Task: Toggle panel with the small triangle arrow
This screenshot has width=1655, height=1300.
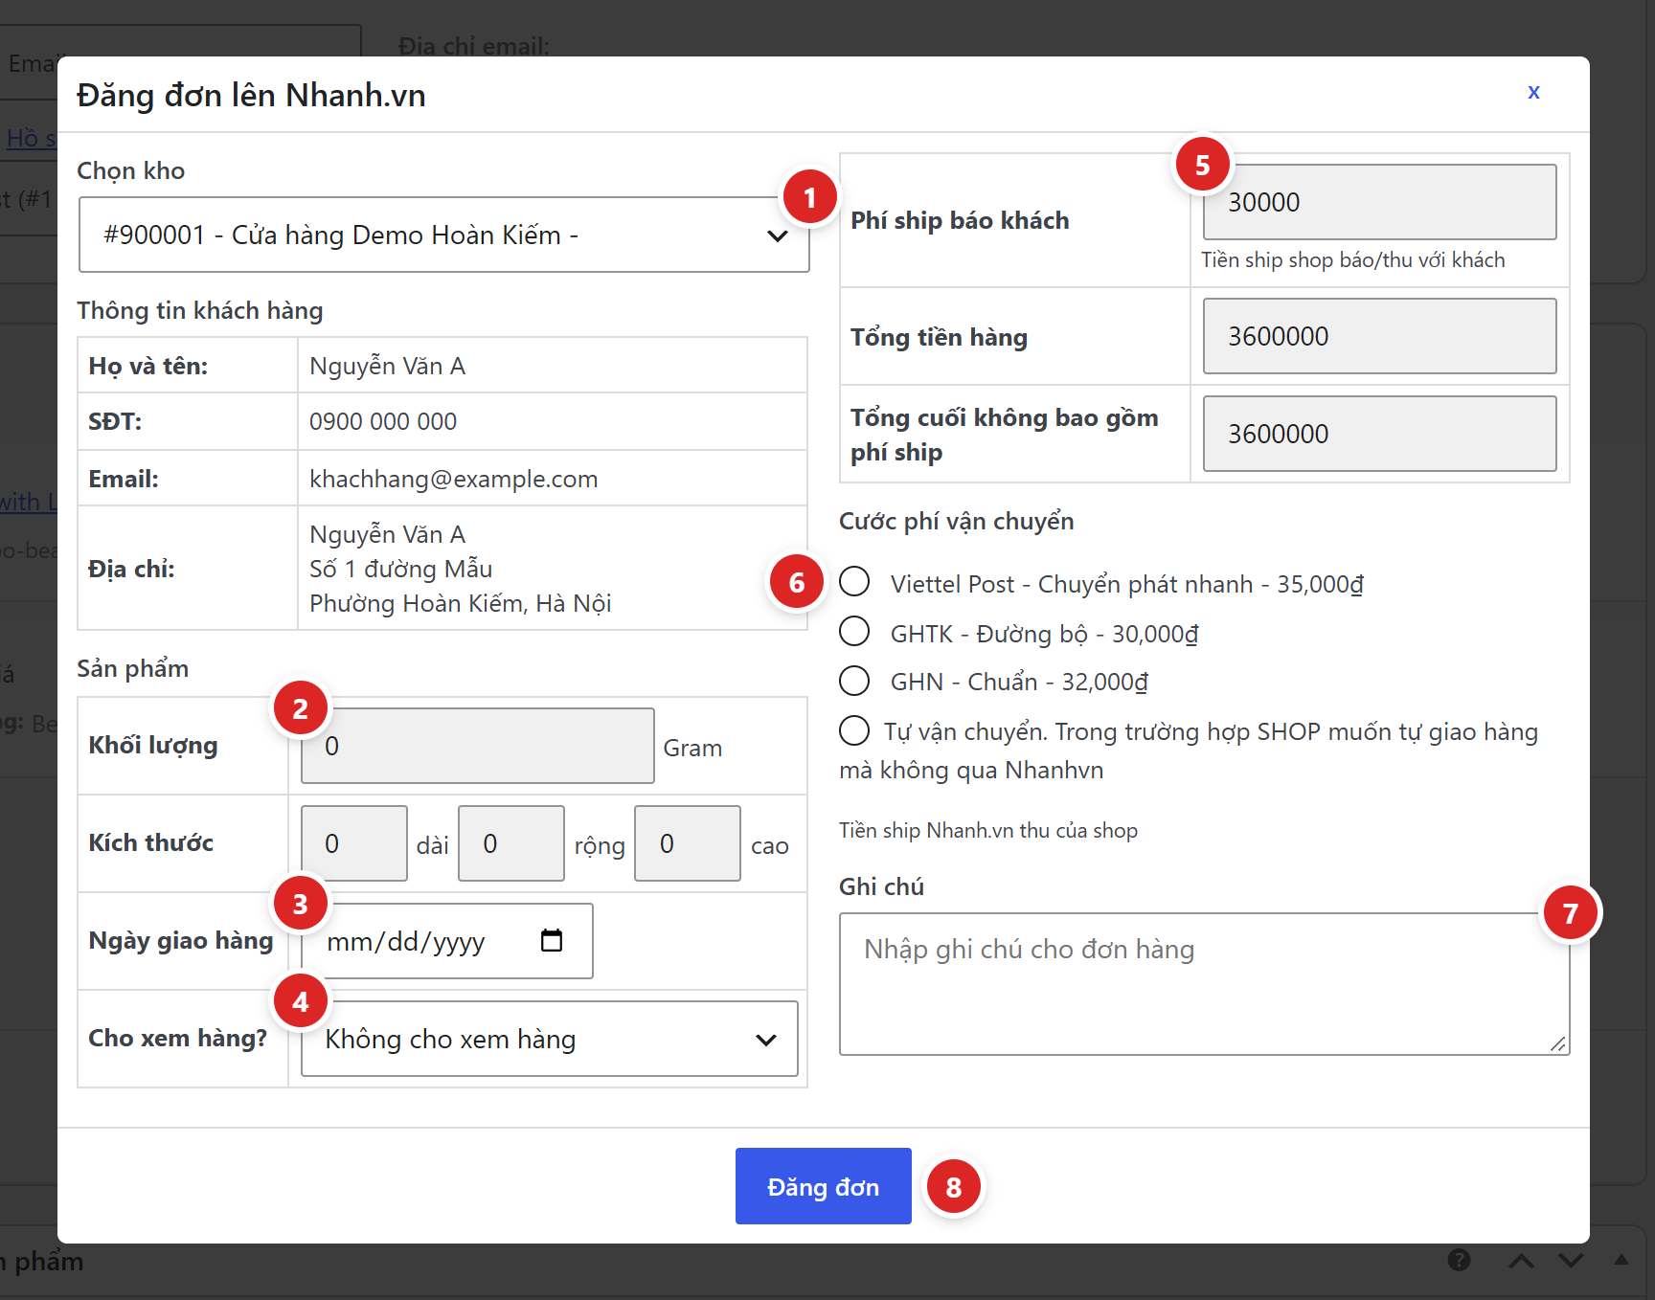Action: [x=1621, y=1260]
